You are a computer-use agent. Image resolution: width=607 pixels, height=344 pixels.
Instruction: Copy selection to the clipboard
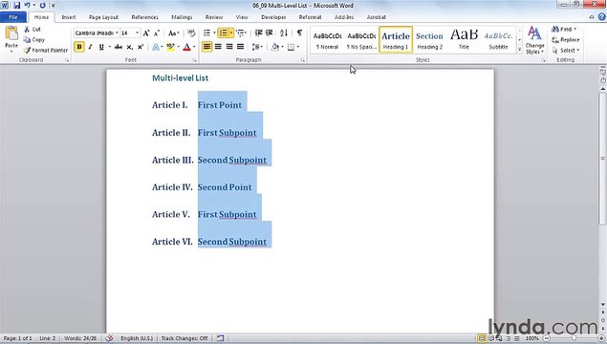(34, 40)
